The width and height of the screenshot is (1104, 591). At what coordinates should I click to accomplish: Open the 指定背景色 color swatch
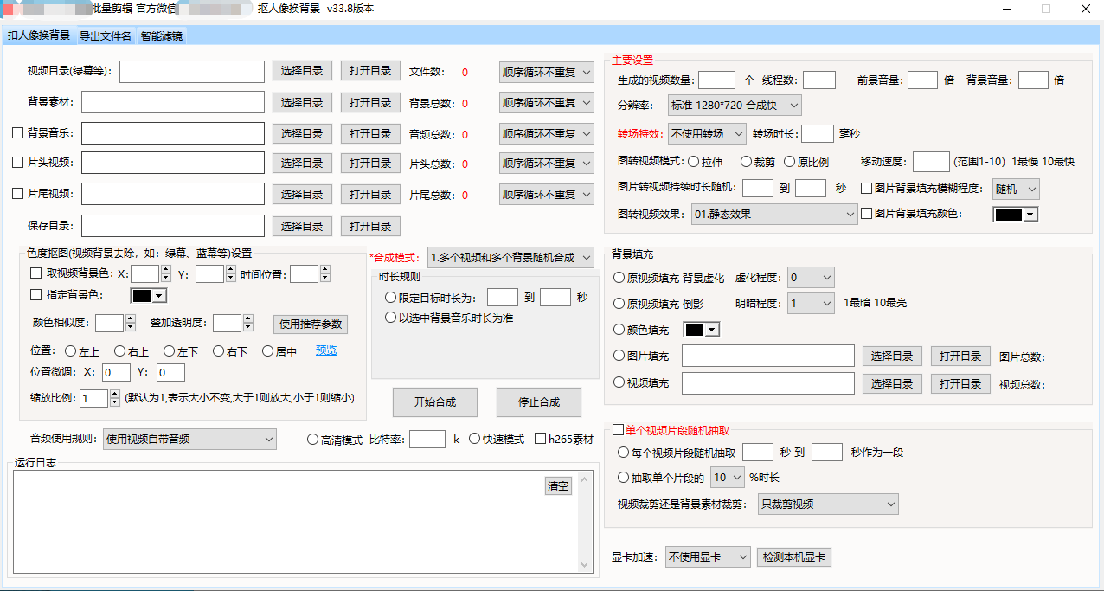[146, 296]
